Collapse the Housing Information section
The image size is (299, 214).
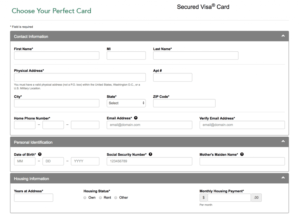(283, 178)
